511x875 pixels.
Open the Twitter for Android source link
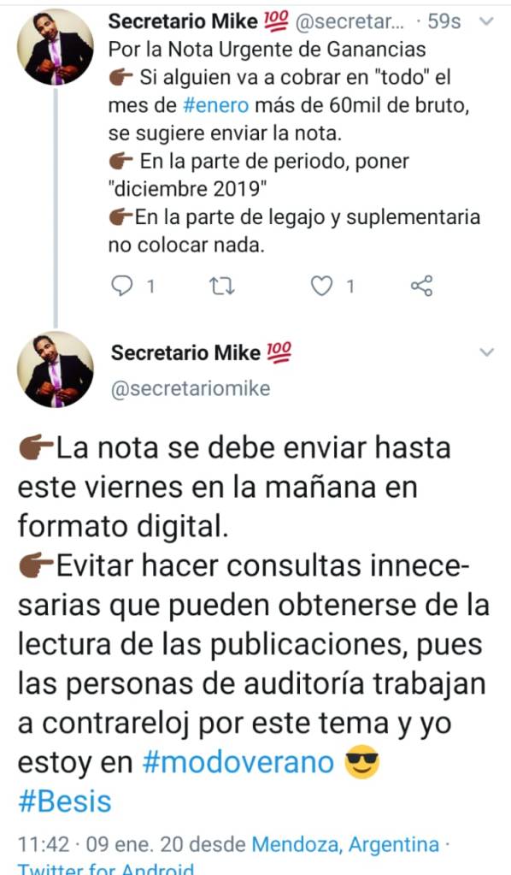click(x=106, y=868)
